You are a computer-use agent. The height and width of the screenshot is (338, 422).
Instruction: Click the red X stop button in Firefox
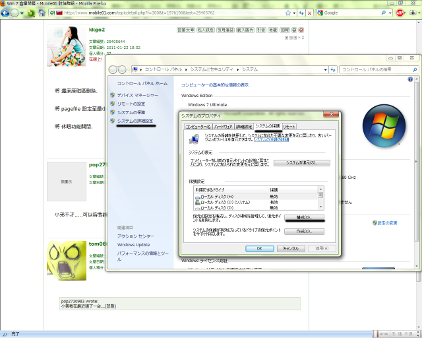coord(310,13)
